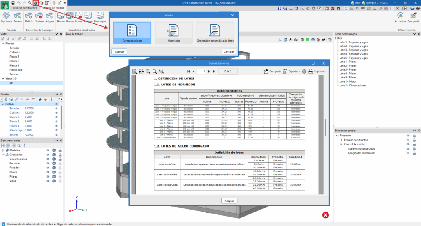Click the zoom out magnifier in Comprobaciones viewer
The image size is (421, 226).
(x=155, y=71)
